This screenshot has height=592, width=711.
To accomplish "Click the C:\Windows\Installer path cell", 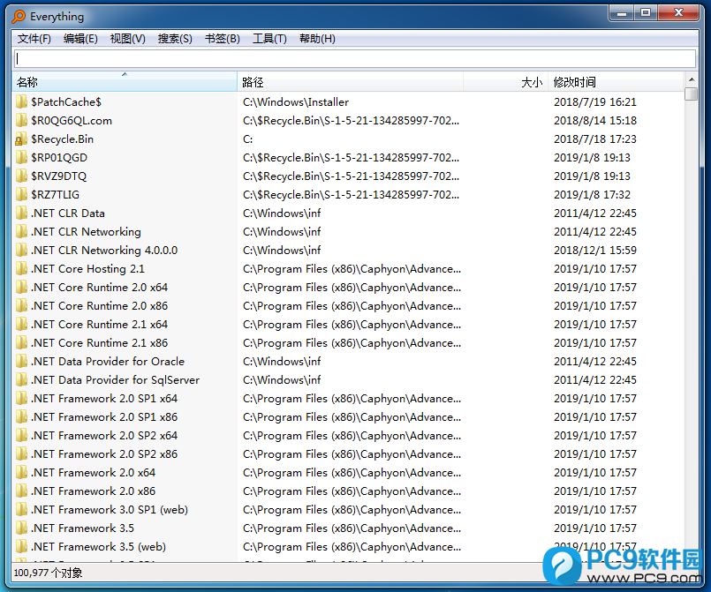I will point(296,102).
